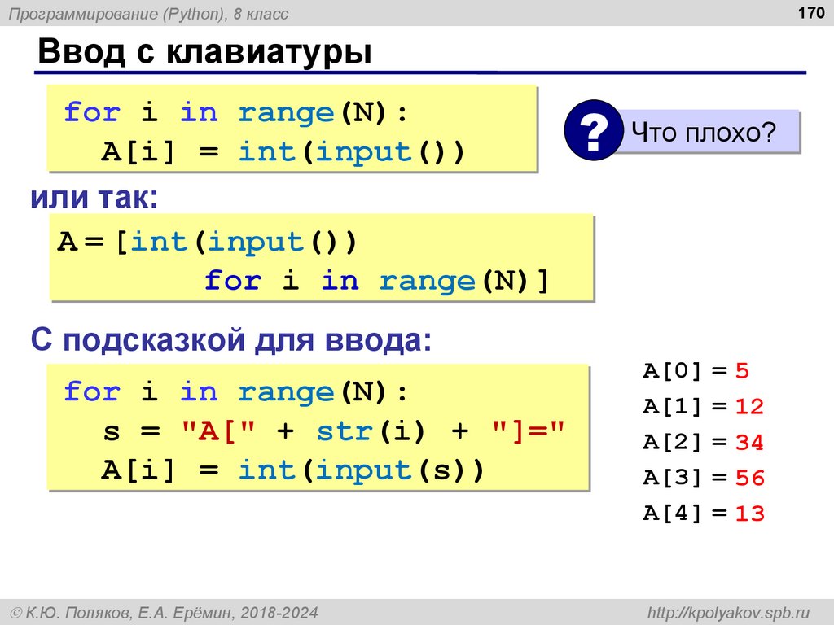
Task: Click slide number 170
Action: (x=811, y=12)
